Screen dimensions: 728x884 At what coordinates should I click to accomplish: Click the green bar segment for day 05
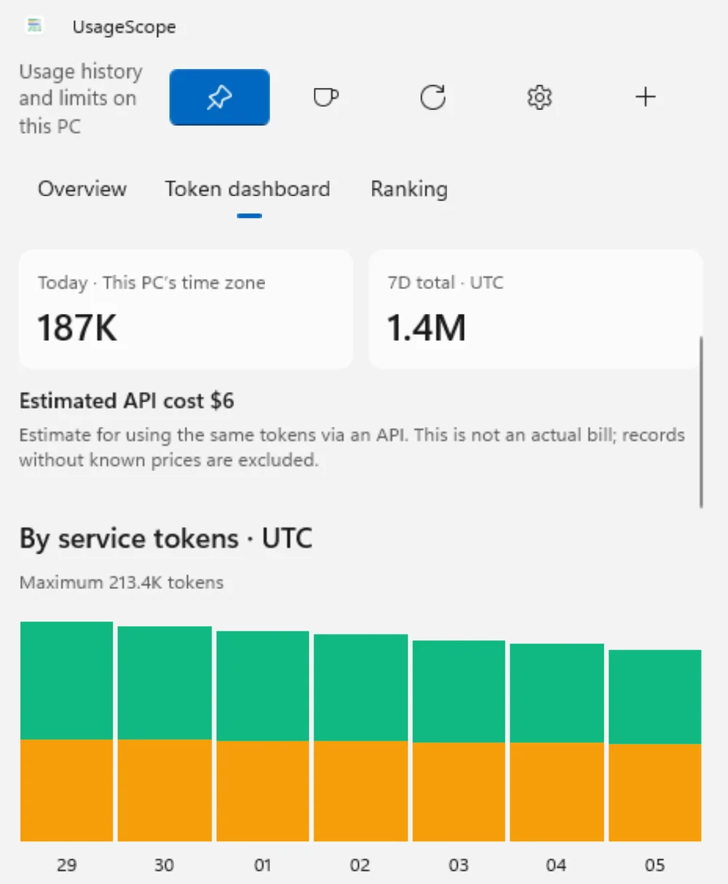tap(655, 697)
